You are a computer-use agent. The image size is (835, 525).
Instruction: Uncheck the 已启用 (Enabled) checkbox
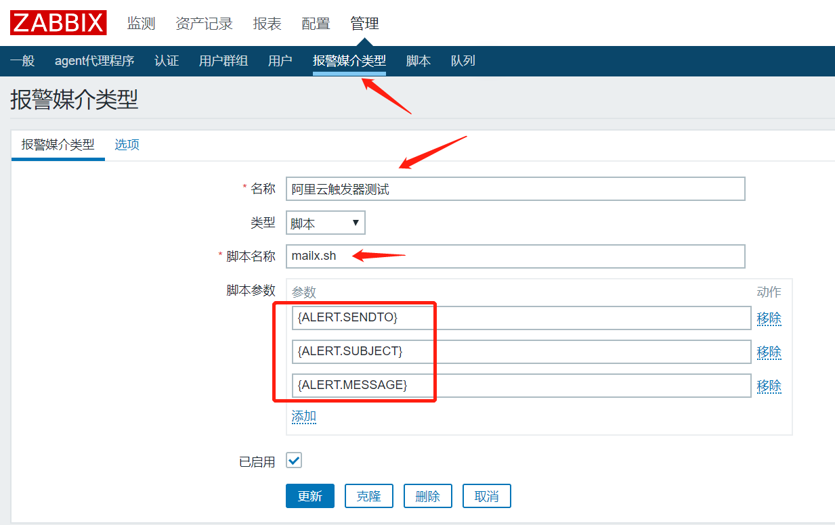pos(293,460)
